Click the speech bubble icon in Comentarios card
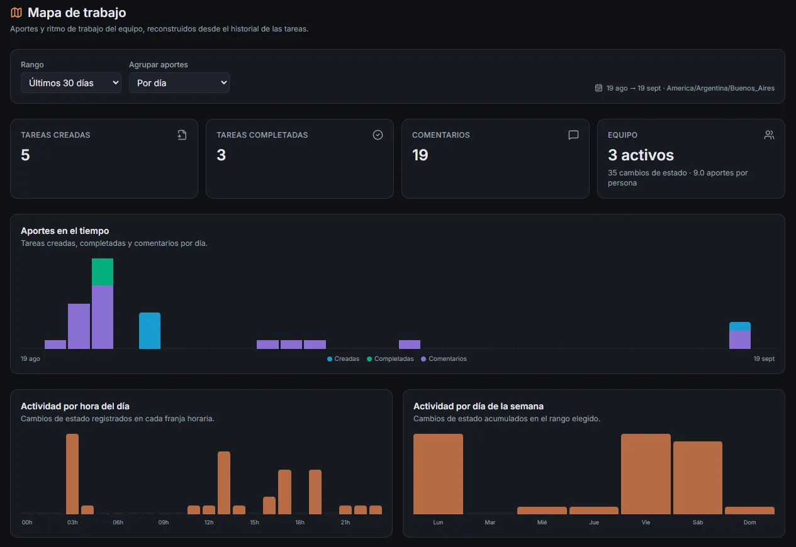The image size is (796, 547). [573, 135]
